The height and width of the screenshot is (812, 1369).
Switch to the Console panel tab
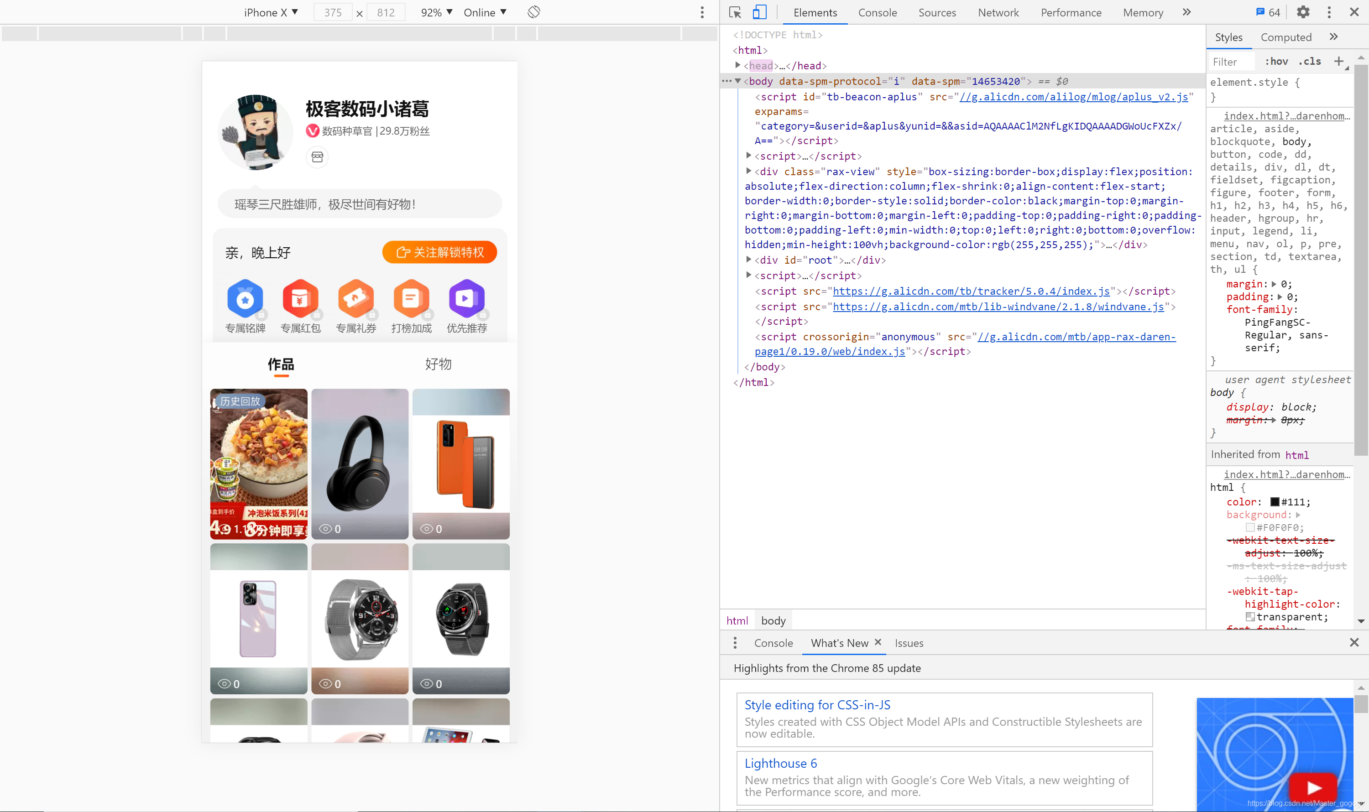tap(878, 12)
